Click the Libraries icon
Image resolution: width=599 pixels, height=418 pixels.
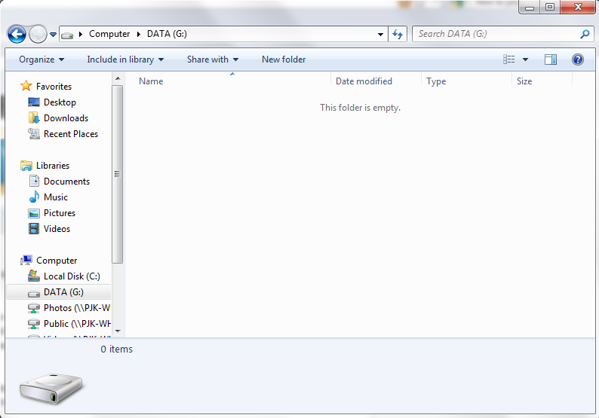coord(26,166)
